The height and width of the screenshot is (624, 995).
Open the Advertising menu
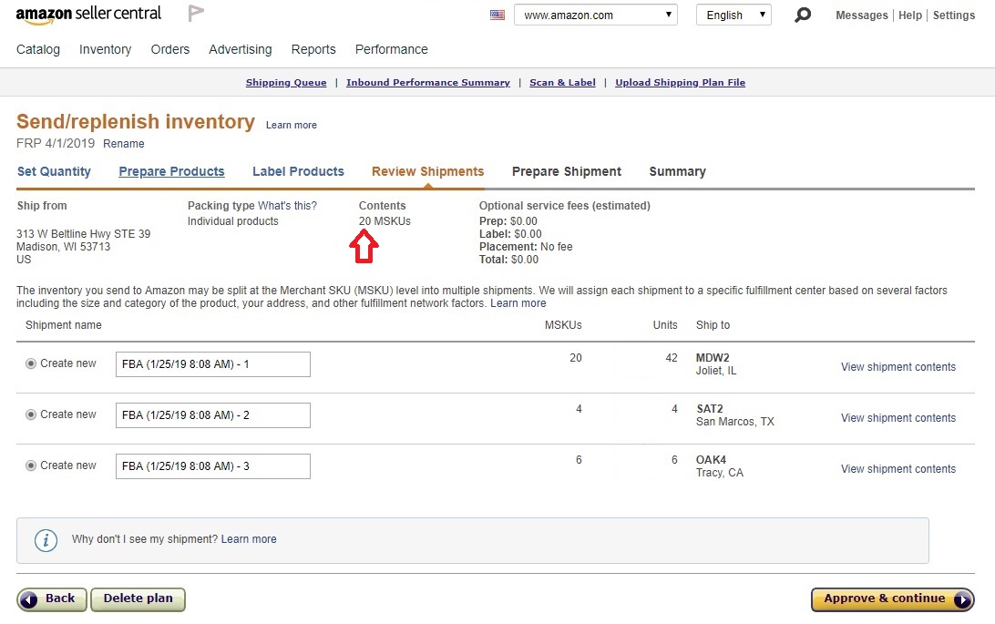tap(241, 49)
